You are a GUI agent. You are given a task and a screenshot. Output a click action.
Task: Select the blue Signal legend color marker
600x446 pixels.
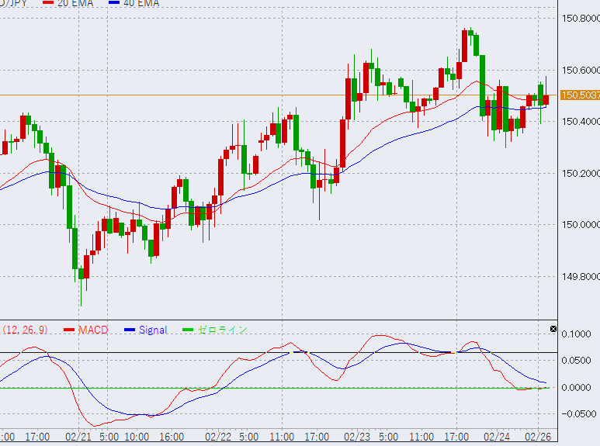128,330
